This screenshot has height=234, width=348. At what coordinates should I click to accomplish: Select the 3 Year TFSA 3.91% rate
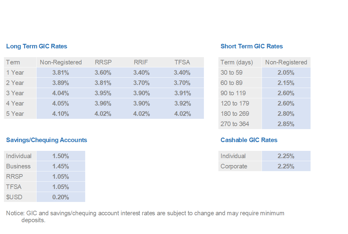point(182,93)
